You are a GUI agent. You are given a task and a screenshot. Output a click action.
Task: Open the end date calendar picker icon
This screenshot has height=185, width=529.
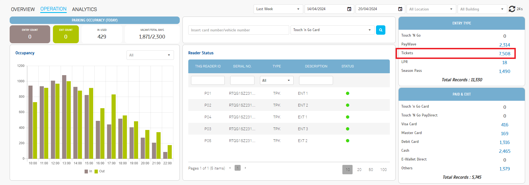(400, 9)
